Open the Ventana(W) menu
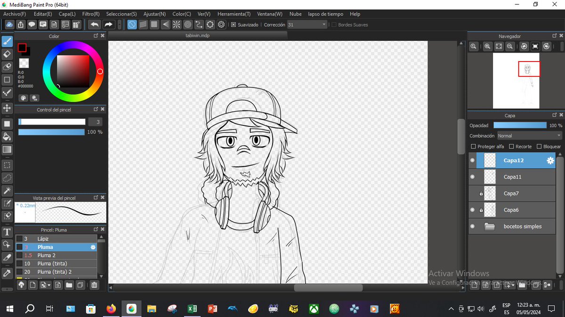 (270, 14)
